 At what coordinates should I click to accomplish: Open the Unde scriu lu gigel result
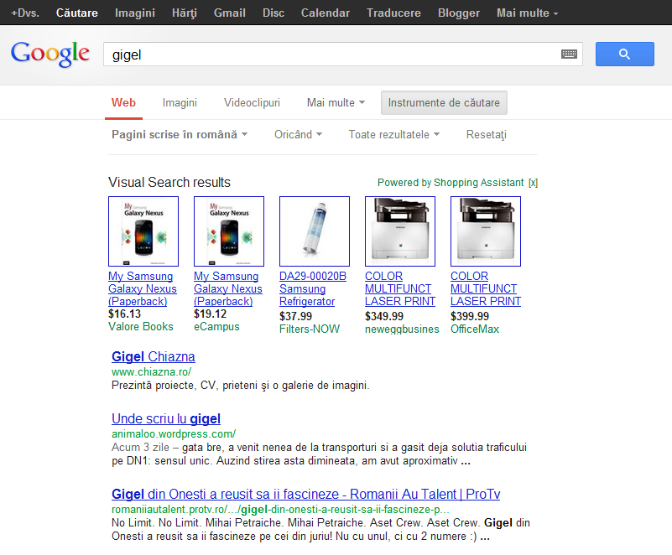tap(166, 419)
